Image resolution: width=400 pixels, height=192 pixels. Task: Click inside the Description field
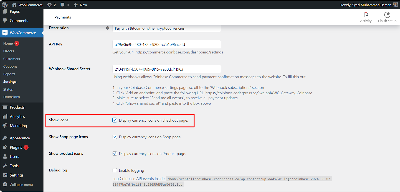coord(167,28)
